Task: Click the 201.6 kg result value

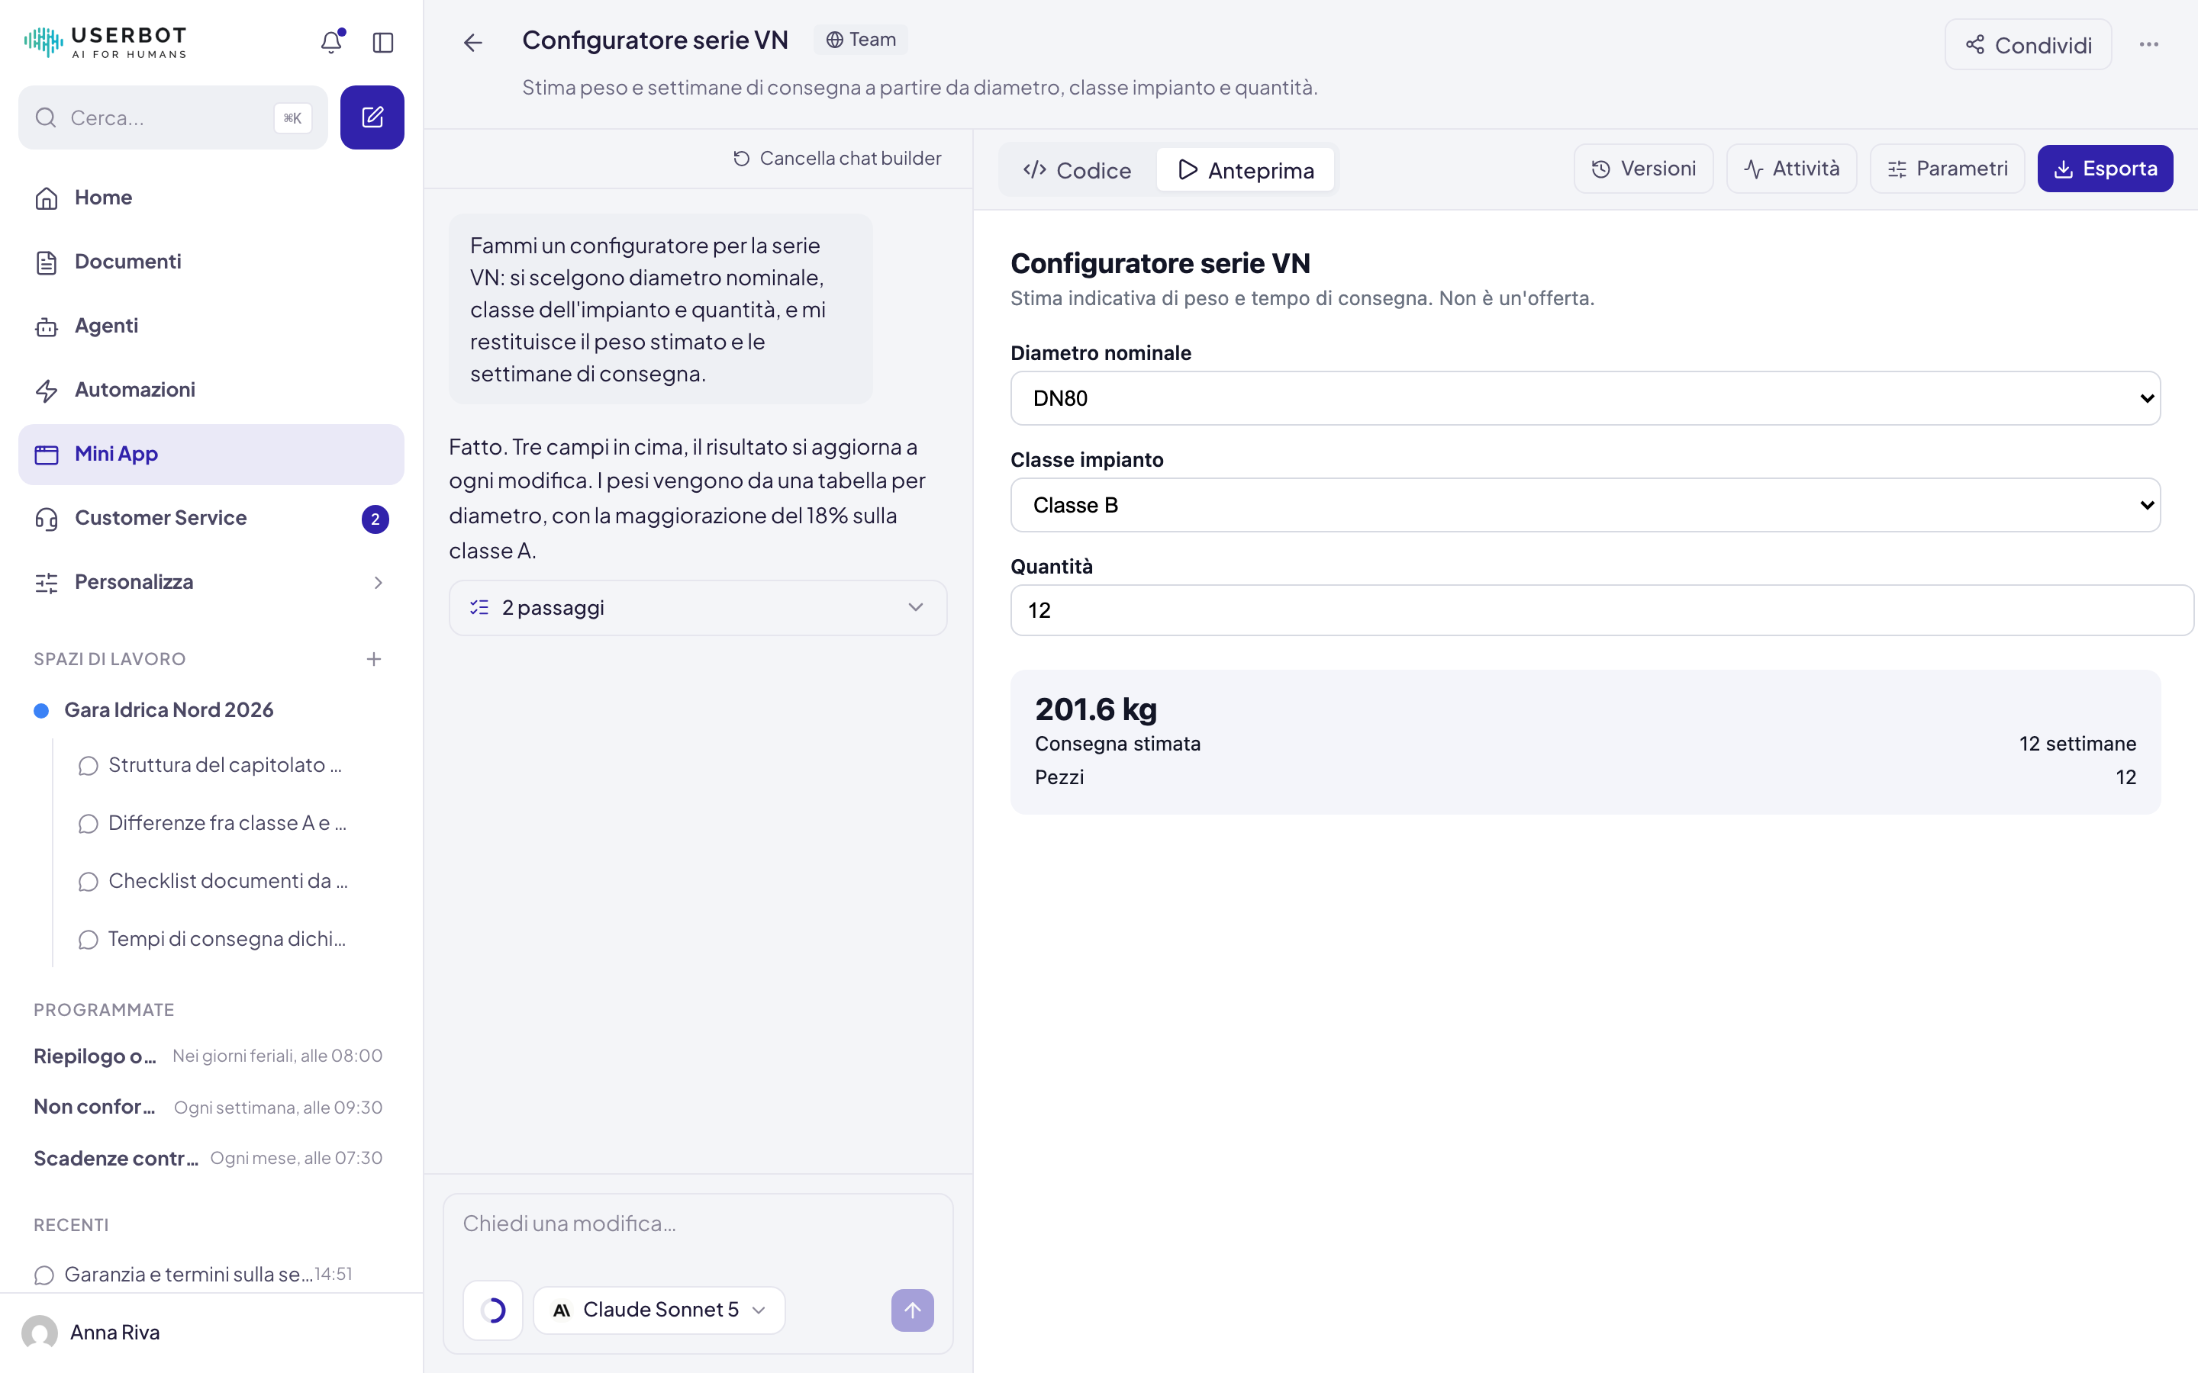Action: click(x=1095, y=709)
